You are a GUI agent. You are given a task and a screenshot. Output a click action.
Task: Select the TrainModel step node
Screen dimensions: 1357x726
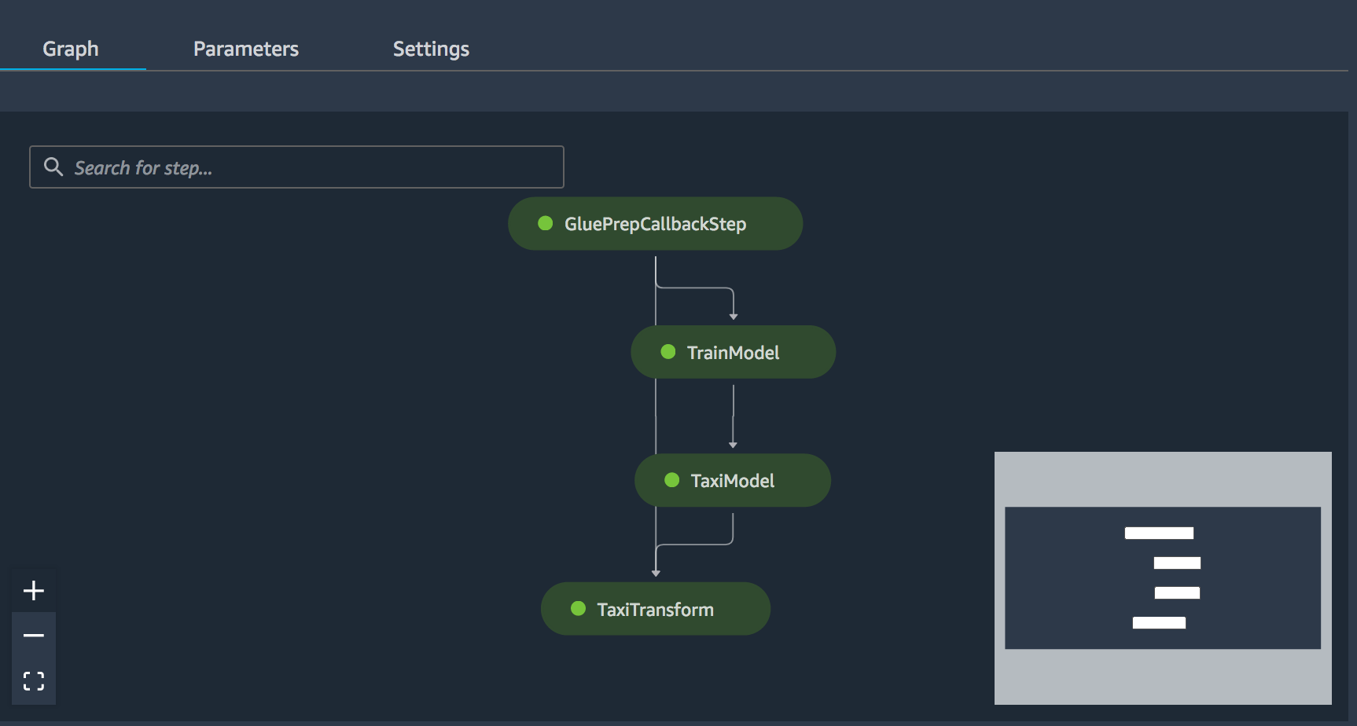pos(733,352)
